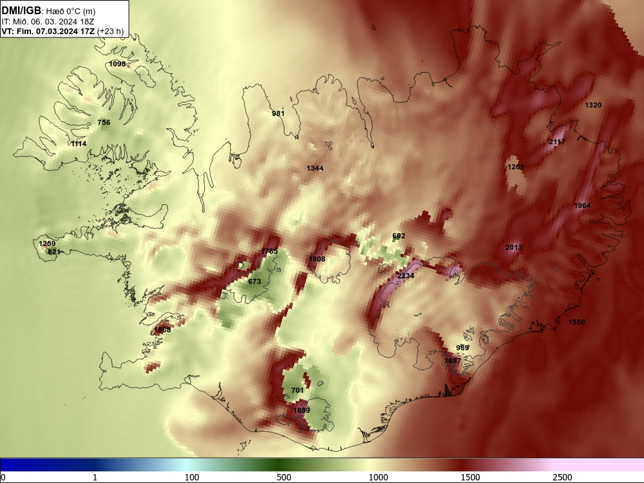Screen dimensions: 644x483
Task: Click the 673 height label
Action: coord(254,281)
